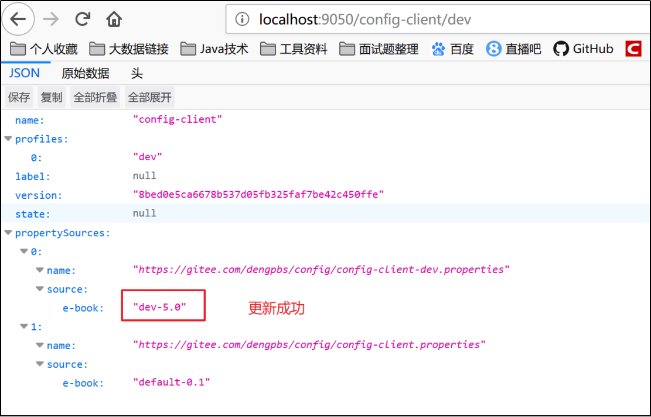Click the 保存 button
The image size is (651, 417).
19,98
